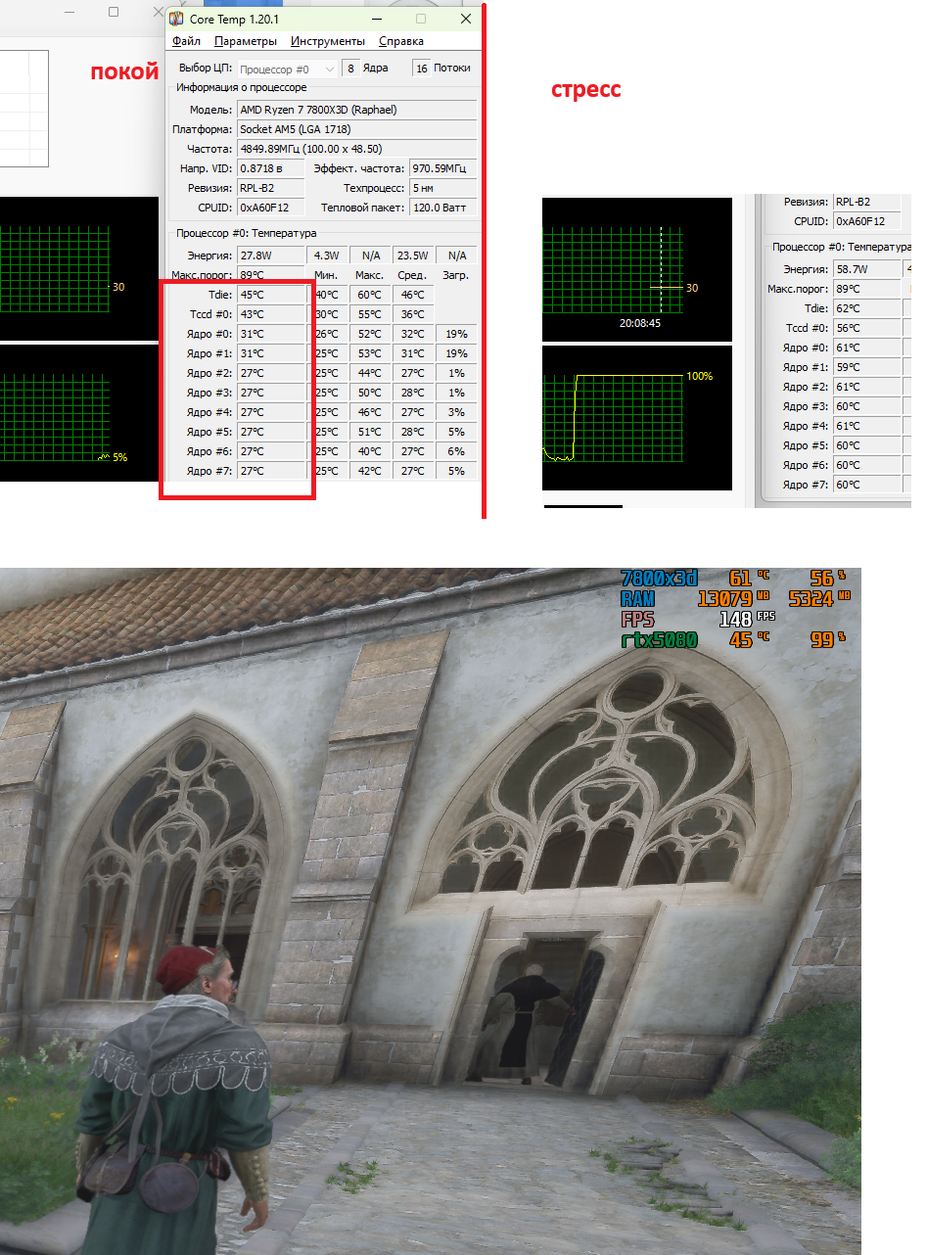Click the GPU load value 99 in overlay

pos(822,640)
